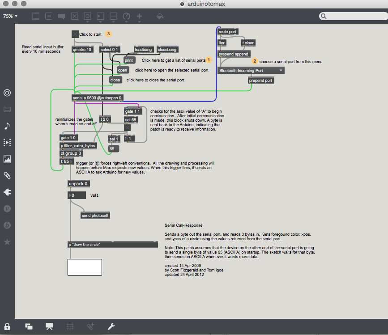Screen dimensions: 388x335
Task: Select the 'iter' object
Action: (x=222, y=43)
